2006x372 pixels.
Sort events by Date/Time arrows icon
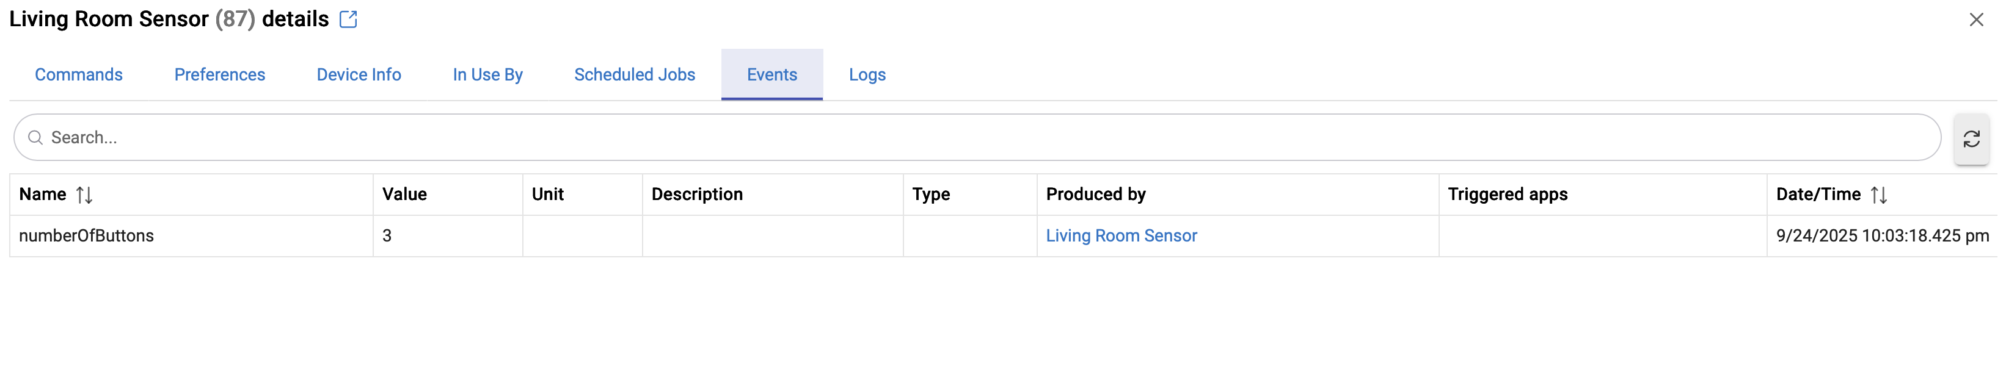point(1878,195)
